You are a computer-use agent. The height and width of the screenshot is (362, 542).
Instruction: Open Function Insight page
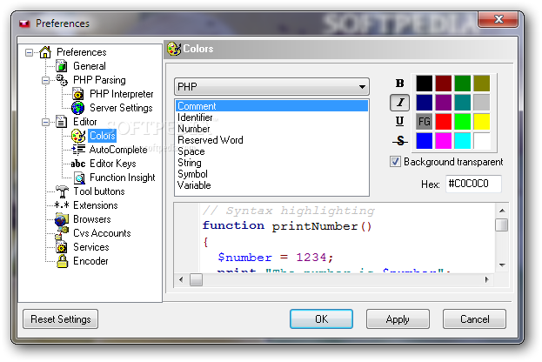123,178
